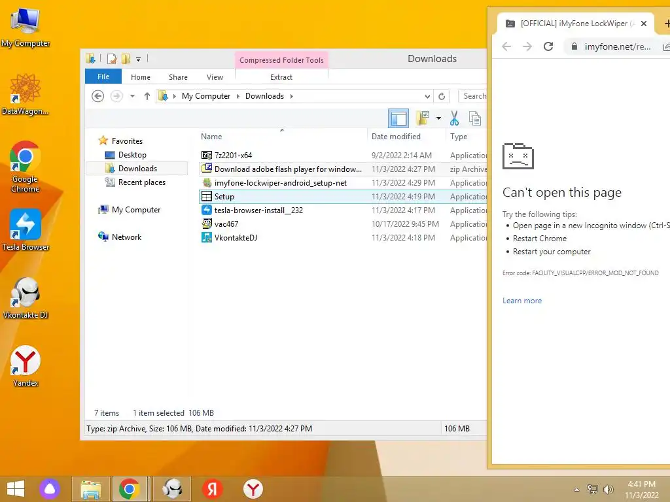Open the Windows Start button
The width and height of the screenshot is (670, 502).
point(16,489)
